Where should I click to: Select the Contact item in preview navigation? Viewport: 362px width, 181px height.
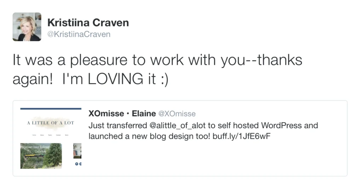coord(58,135)
